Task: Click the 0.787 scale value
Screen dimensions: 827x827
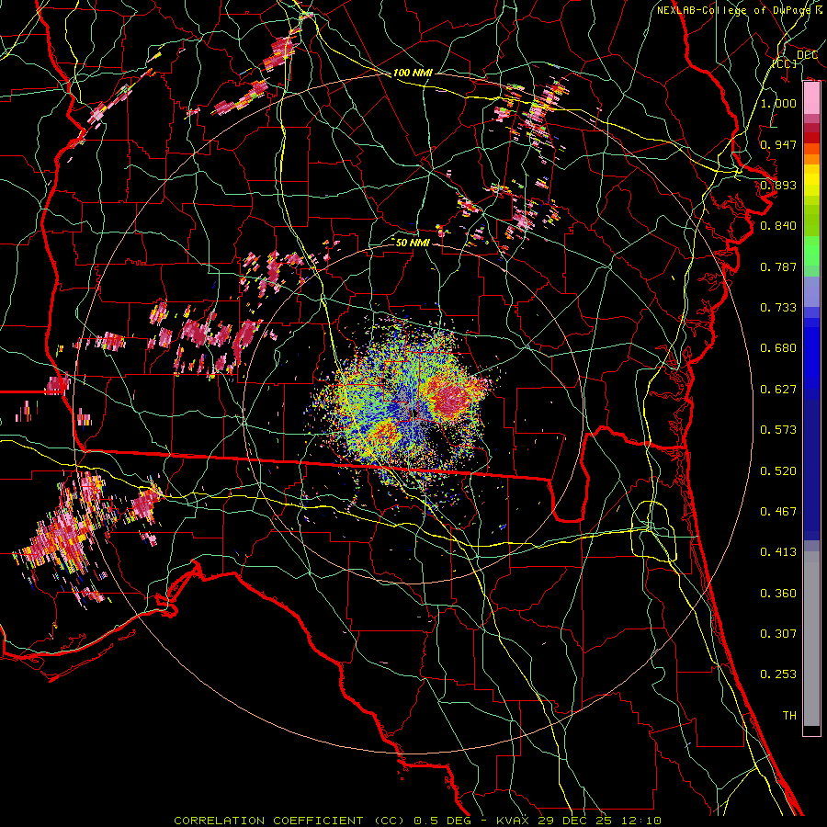Action: pyautogui.click(x=778, y=266)
